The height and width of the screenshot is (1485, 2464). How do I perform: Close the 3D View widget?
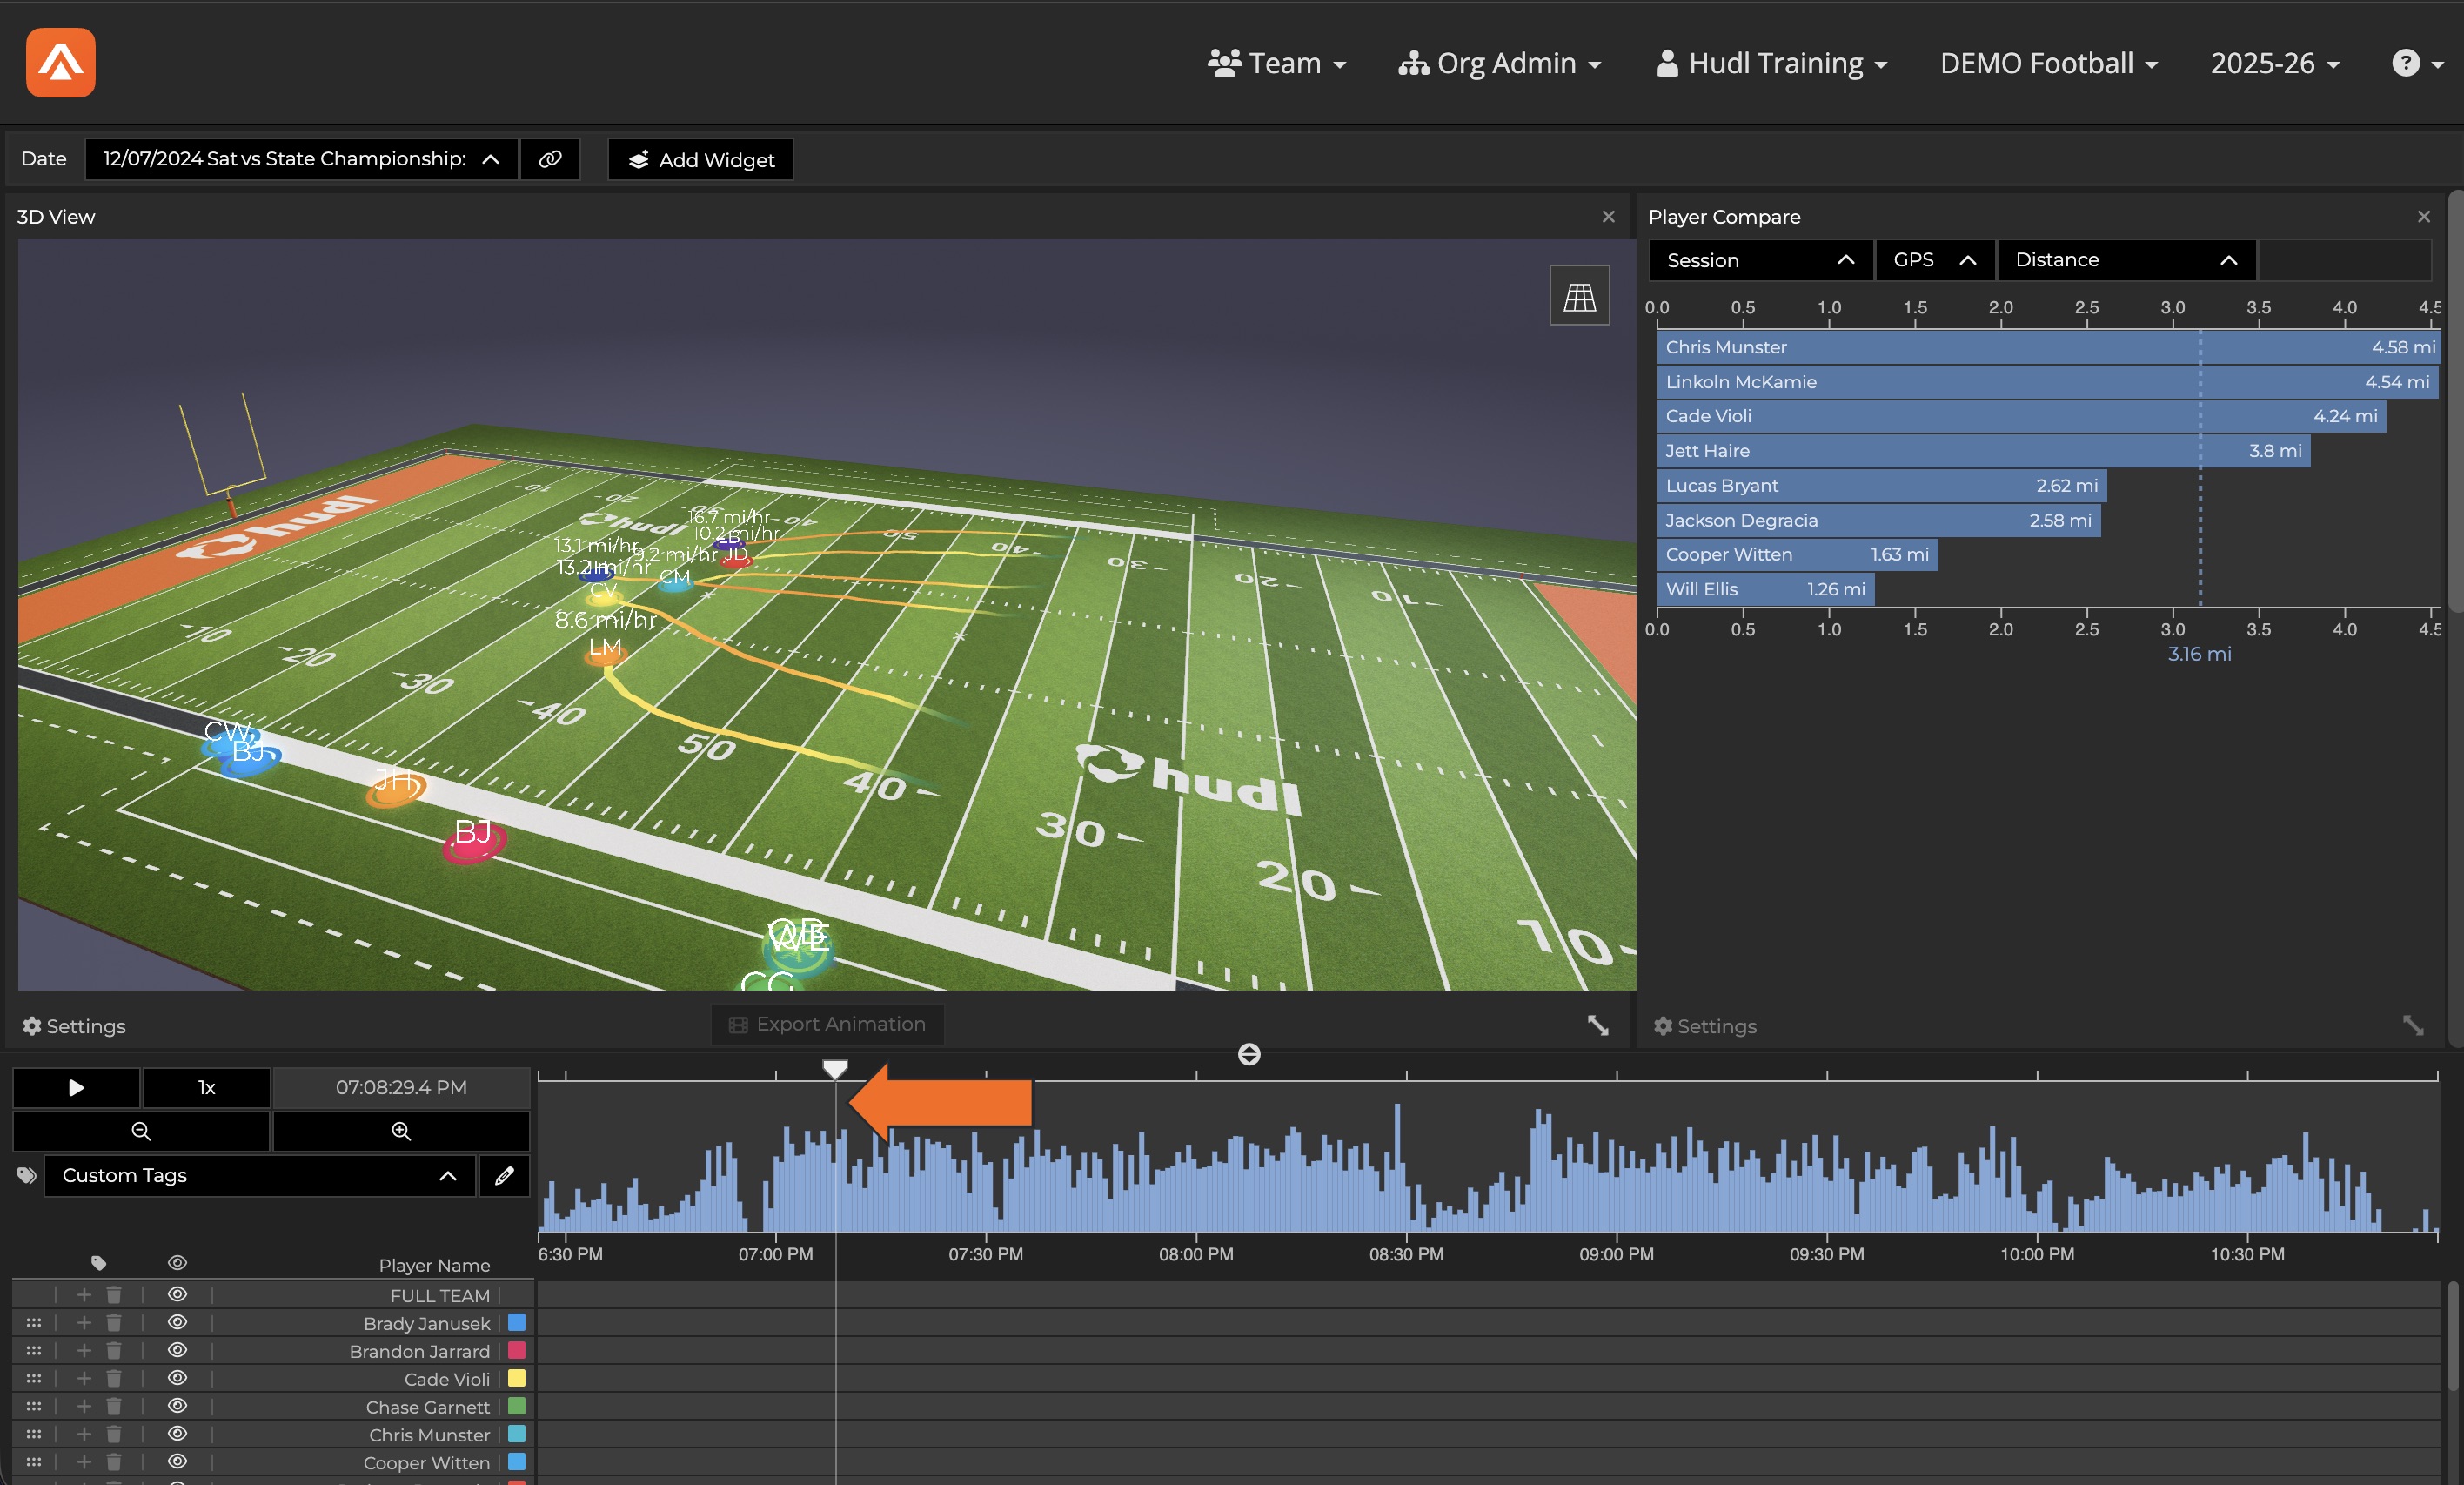pyautogui.click(x=1608, y=216)
